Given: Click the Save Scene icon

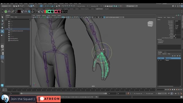Looking at the screenshot, I should pyautogui.click(x=18, y=6).
